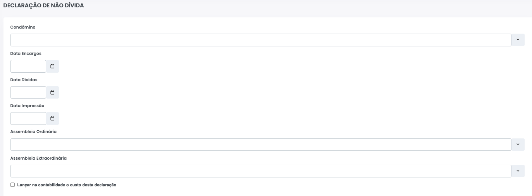Click the Declaração de Não Dívida heading

[x=43, y=6]
